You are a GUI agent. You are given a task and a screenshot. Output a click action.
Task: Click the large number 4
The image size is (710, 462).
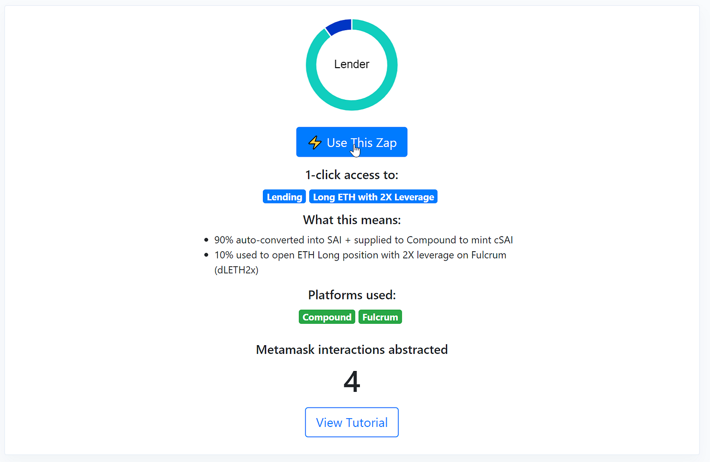pos(352,381)
